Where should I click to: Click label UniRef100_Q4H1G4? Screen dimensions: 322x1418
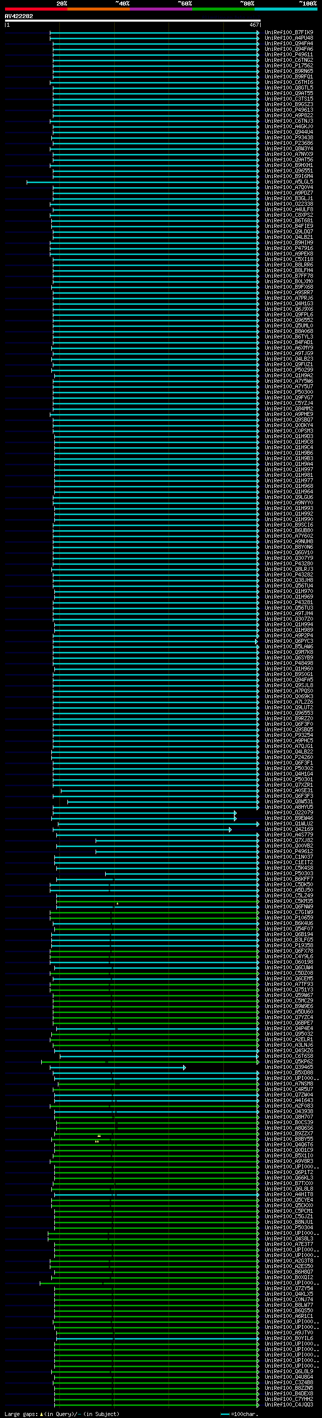(289, 774)
